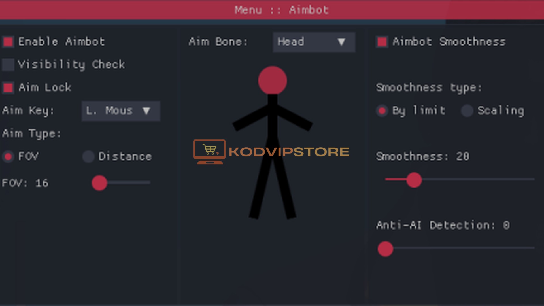Image resolution: width=544 pixels, height=306 pixels.
Task: Click the Smoothness slider knob
Action: [414, 180]
